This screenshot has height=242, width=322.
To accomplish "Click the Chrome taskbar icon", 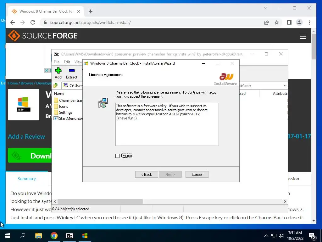I will [x=54, y=236].
